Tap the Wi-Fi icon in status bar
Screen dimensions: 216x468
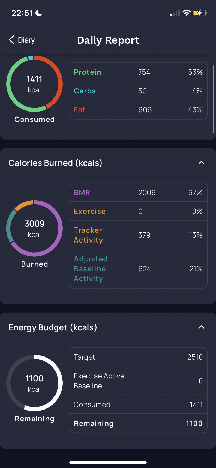point(187,13)
